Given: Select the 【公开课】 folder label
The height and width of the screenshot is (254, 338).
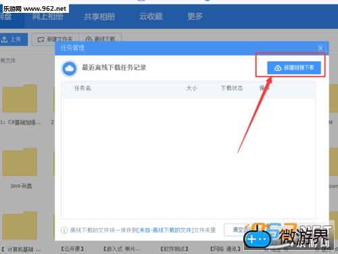Looking at the screenshot, I should 72,249.
